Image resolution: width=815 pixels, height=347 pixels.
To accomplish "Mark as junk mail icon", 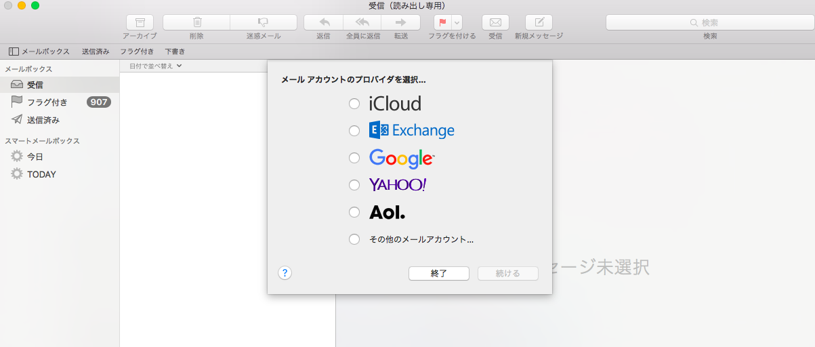I will click(263, 22).
